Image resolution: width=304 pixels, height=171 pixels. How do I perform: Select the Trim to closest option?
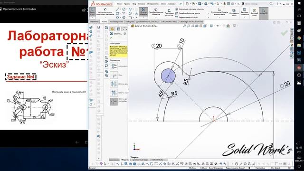[114, 102]
